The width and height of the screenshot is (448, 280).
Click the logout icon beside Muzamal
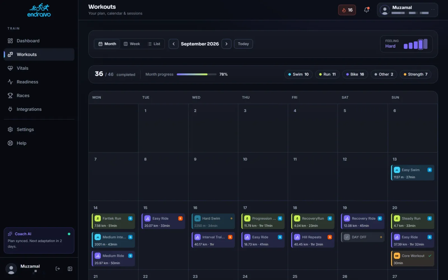[x=58, y=269]
